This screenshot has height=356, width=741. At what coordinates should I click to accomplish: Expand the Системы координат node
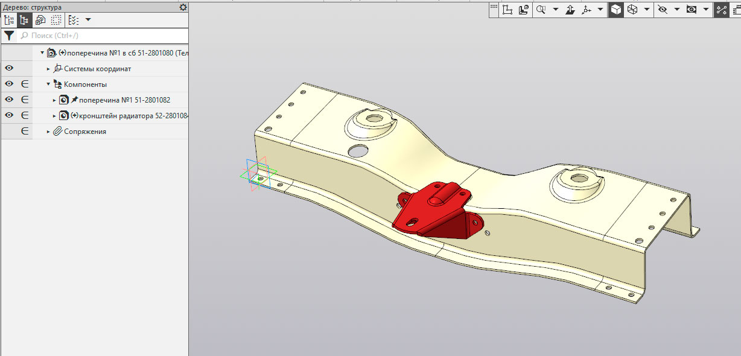pos(49,69)
